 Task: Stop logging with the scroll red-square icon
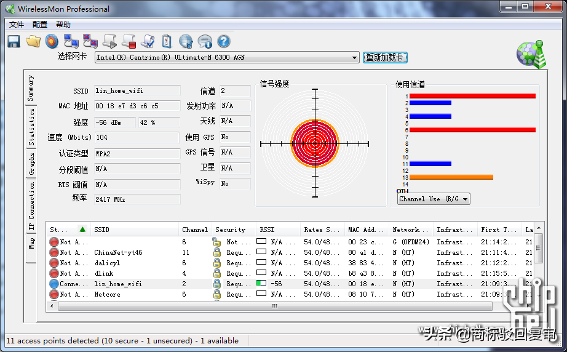tap(129, 41)
